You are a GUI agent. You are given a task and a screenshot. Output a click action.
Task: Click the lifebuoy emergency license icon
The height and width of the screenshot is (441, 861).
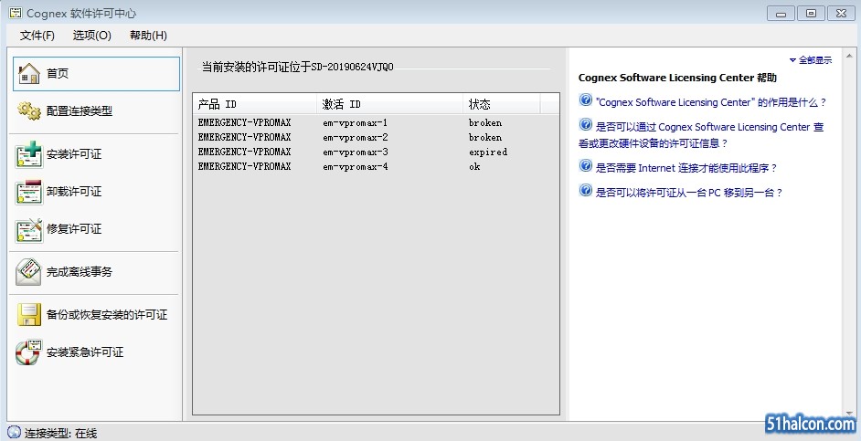point(28,352)
